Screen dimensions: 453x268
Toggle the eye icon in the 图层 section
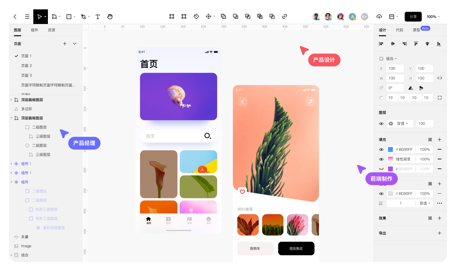(381, 123)
